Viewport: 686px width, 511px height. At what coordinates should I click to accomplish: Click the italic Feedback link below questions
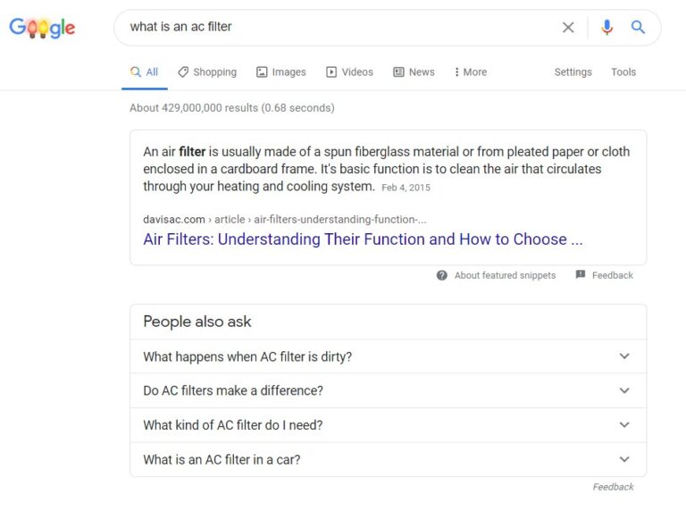tap(613, 487)
